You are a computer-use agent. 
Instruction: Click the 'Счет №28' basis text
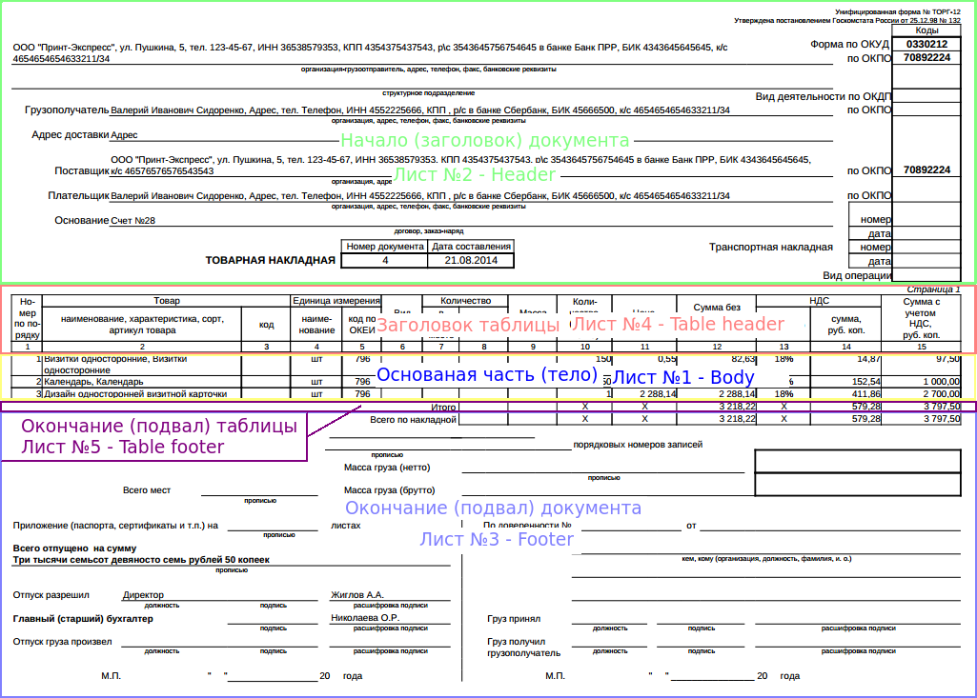(132, 220)
